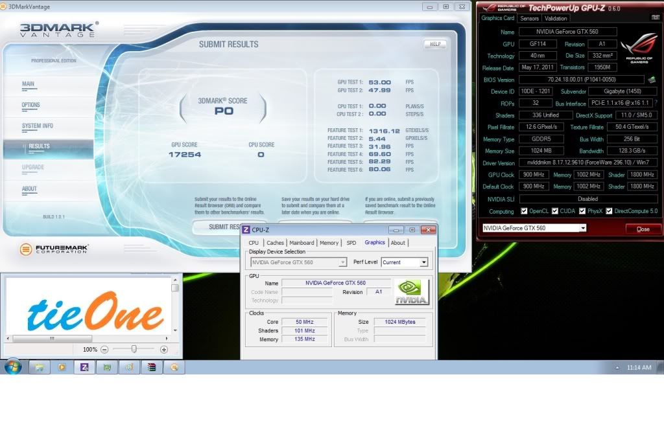664x432 pixels.
Task: Click the scroll right arrow under tieOne image
Action: pyautogui.click(x=167, y=339)
